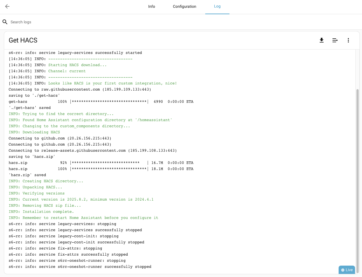Toggle line wrap for logs
Image resolution: width=362 pixels, height=277 pixels.
[335, 40]
